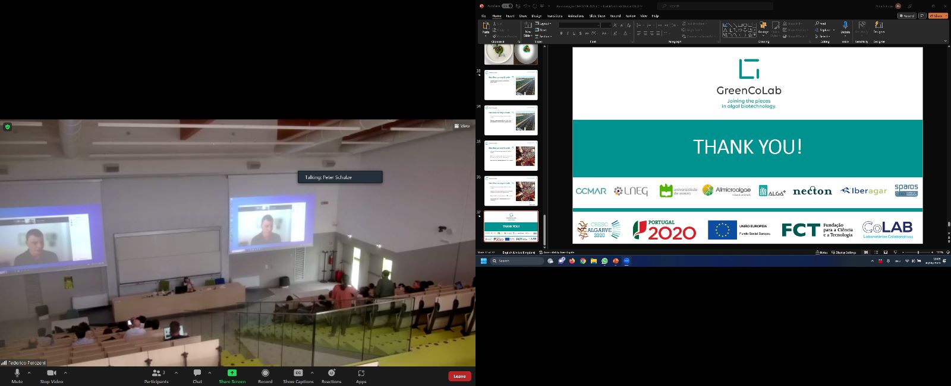The image size is (951, 386).
Task: Open the Transitions ribbon tab
Action: [555, 16]
